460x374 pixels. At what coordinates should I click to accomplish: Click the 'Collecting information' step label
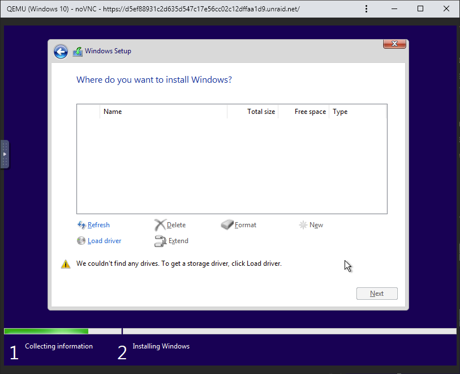[x=59, y=346]
